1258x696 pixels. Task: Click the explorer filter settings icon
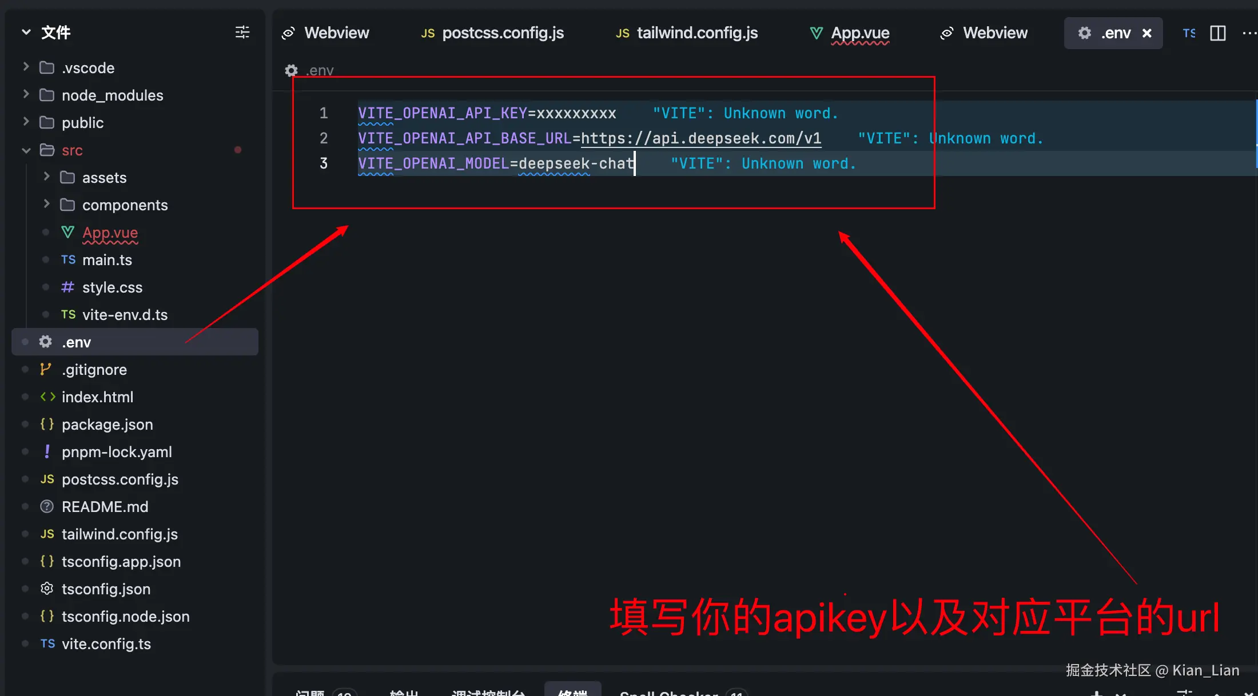pos(242,32)
